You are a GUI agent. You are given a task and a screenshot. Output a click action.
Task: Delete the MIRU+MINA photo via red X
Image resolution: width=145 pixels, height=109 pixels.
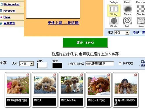point(82,75)
